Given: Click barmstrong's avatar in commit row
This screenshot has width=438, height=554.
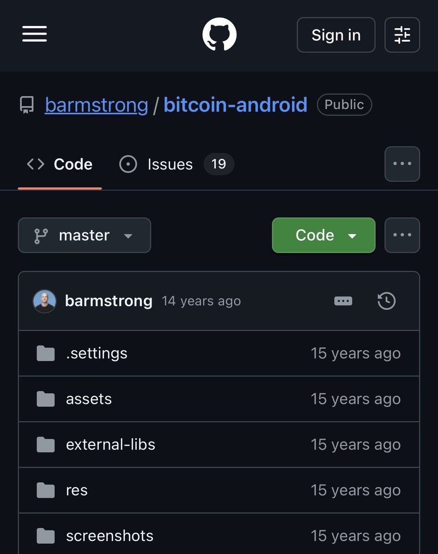Looking at the screenshot, I should (x=44, y=301).
